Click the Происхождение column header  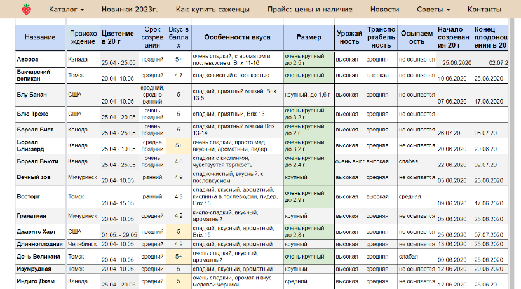click(x=83, y=38)
